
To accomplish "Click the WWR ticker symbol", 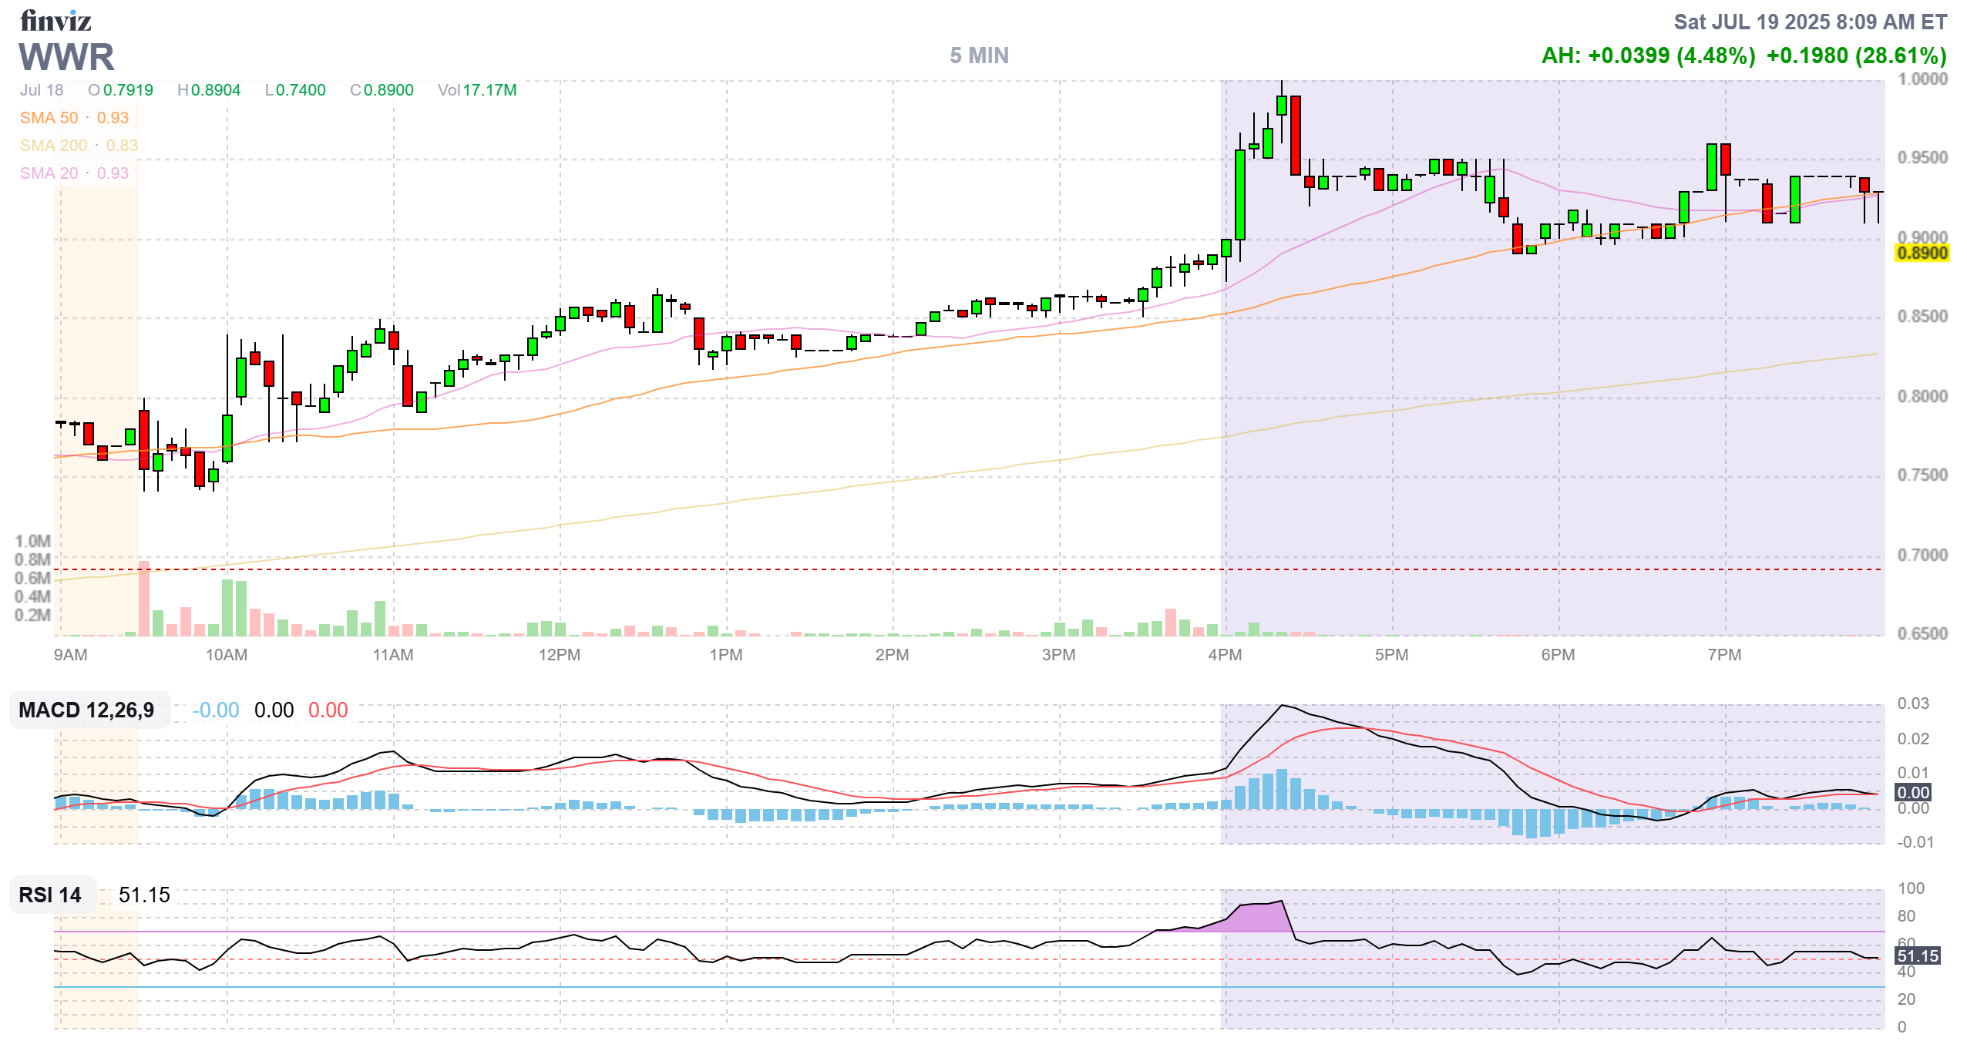I will click(67, 57).
